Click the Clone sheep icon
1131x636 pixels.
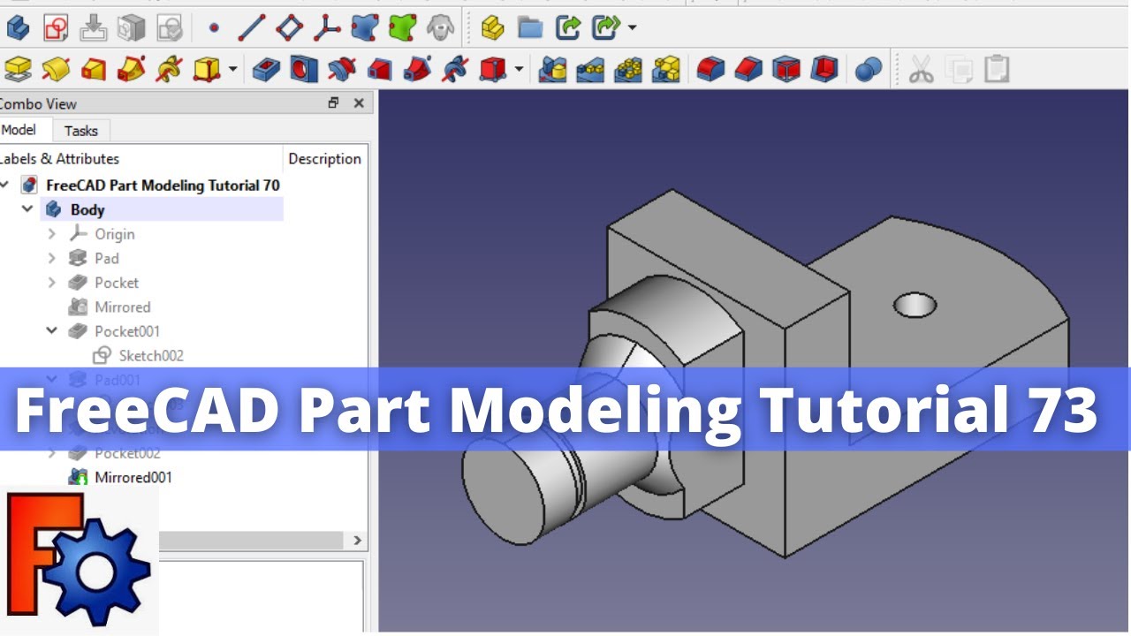(x=440, y=28)
